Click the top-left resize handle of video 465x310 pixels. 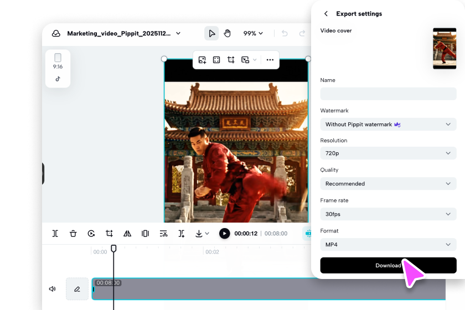pyautogui.click(x=164, y=59)
